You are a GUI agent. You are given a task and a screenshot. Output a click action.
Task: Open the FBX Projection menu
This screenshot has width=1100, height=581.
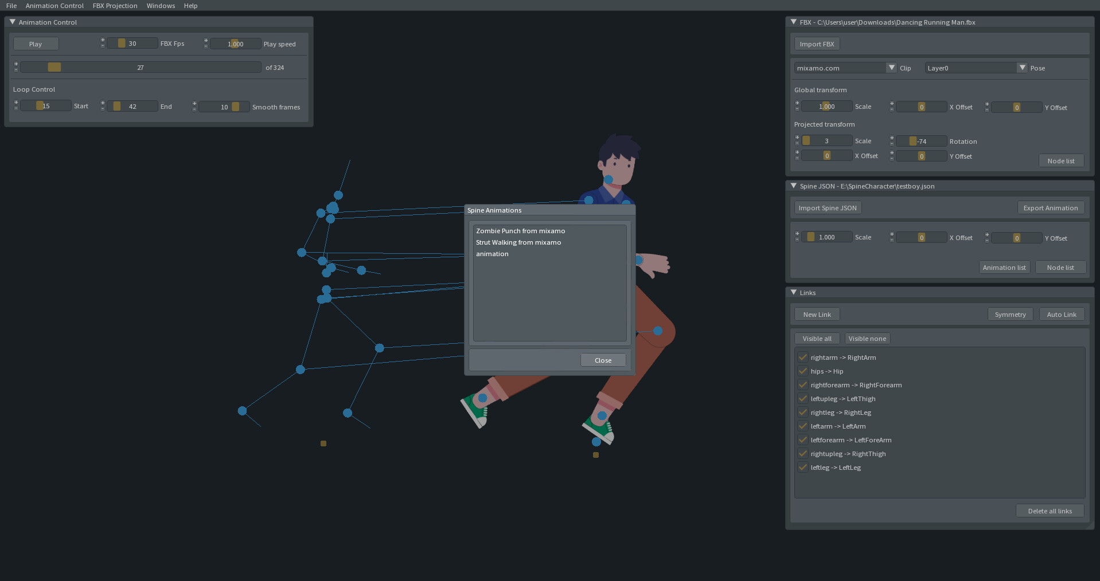(x=115, y=5)
